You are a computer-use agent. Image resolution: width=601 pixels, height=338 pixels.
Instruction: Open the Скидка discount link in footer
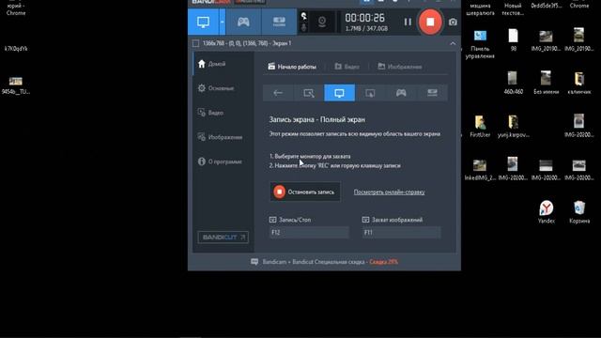click(x=384, y=262)
